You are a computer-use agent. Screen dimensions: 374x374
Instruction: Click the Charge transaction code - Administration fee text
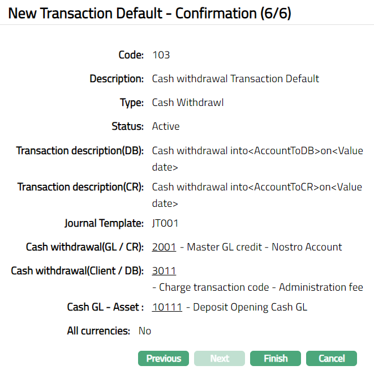point(261,287)
